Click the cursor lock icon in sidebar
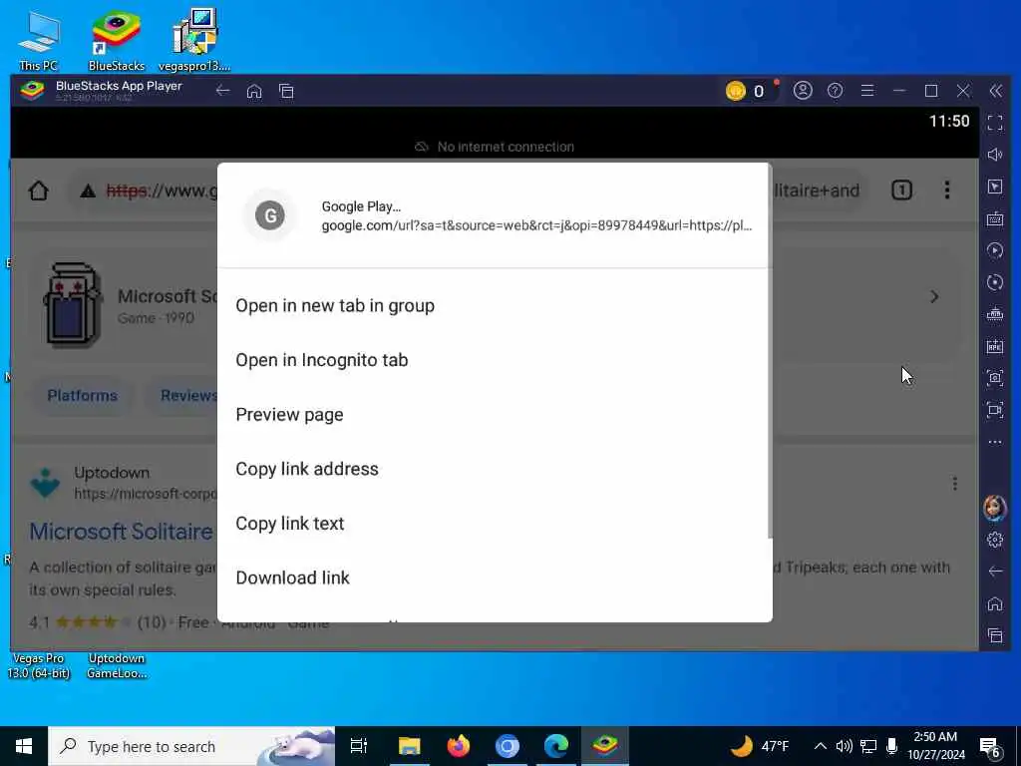1021x766 pixels. point(995,187)
